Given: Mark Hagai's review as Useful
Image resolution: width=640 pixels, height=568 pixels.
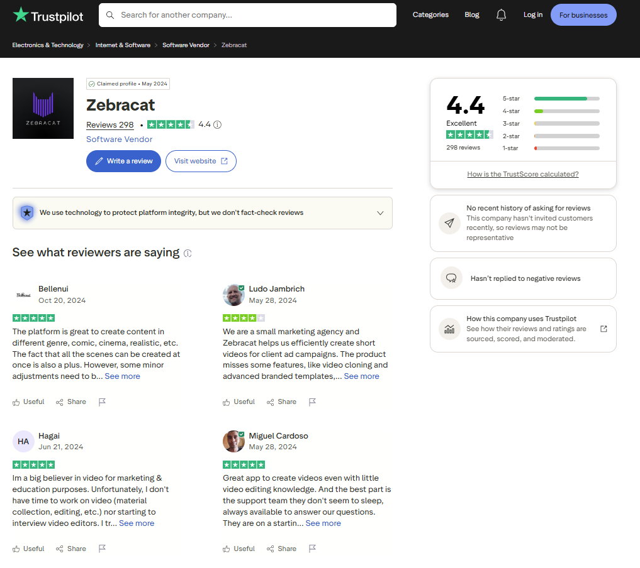Looking at the screenshot, I should coord(28,549).
